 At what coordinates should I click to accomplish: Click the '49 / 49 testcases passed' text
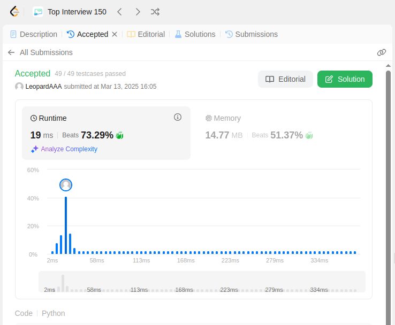[90, 74]
